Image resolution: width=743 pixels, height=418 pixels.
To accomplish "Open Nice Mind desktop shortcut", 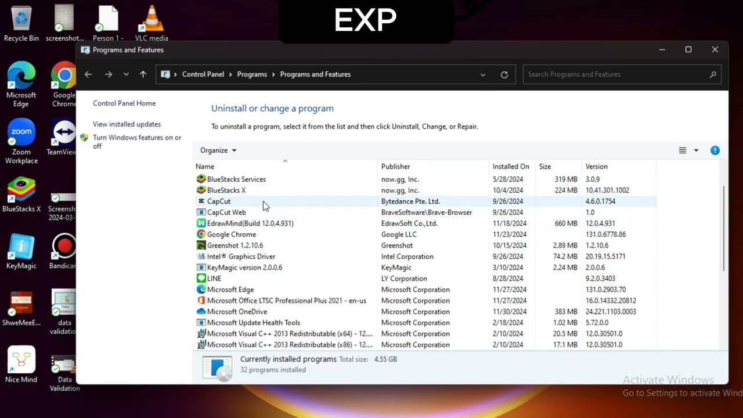I will (21, 365).
